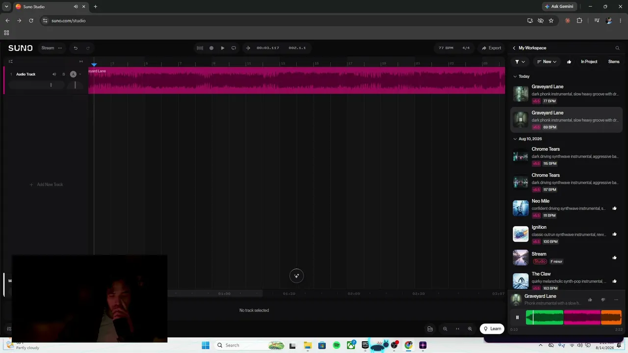Zoom in the timeline

click(x=470, y=329)
